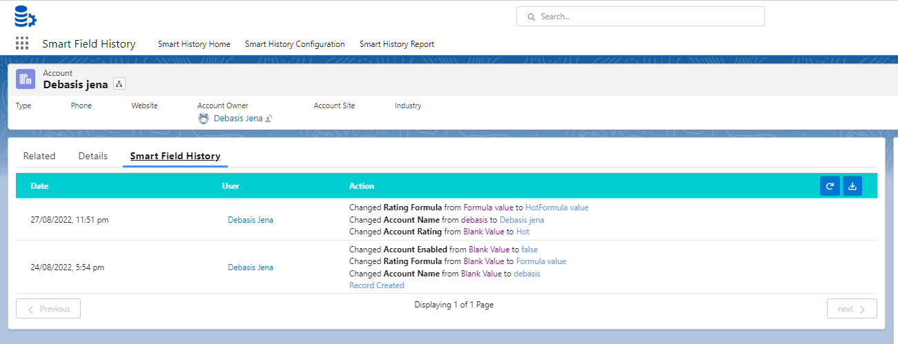Click the change owner icon
This screenshot has width=898, height=344.
point(269,119)
